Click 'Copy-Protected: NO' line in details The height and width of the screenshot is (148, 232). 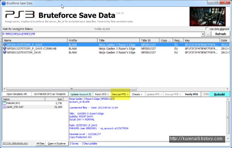(80, 137)
